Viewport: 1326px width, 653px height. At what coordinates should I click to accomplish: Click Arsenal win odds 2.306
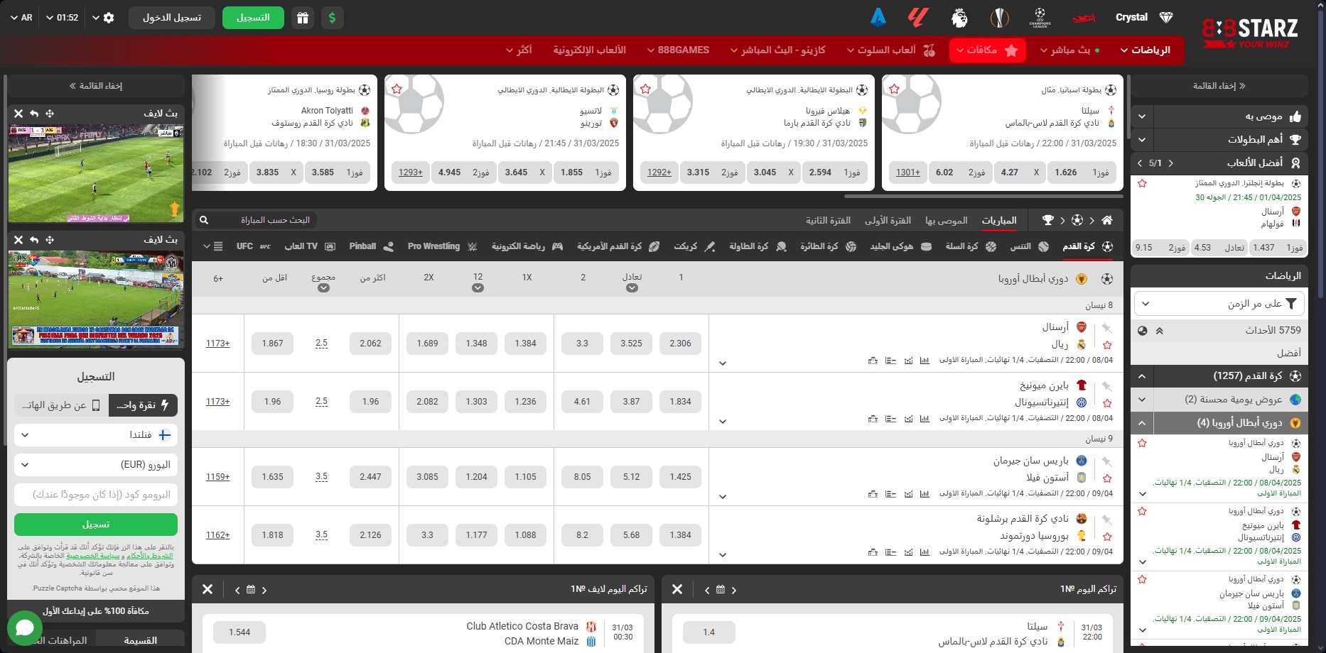click(680, 344)
